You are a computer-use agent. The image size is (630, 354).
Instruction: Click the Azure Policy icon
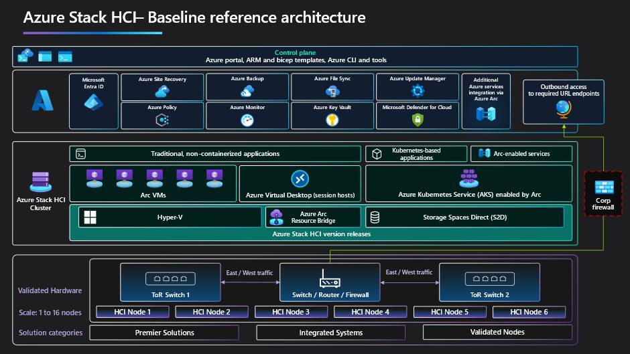pyautogui.click(x=162, y=120)
